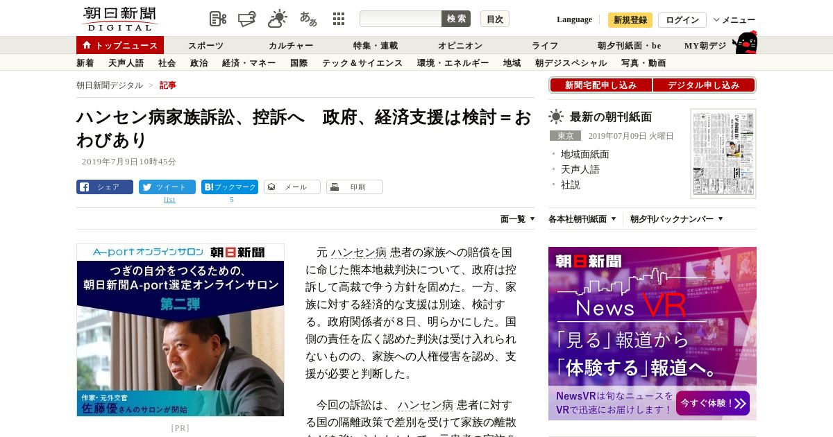833x437 pixels.
Task: Click 今すぐ体験！ button in NewsVR ad
Action: tap(713, 403)
